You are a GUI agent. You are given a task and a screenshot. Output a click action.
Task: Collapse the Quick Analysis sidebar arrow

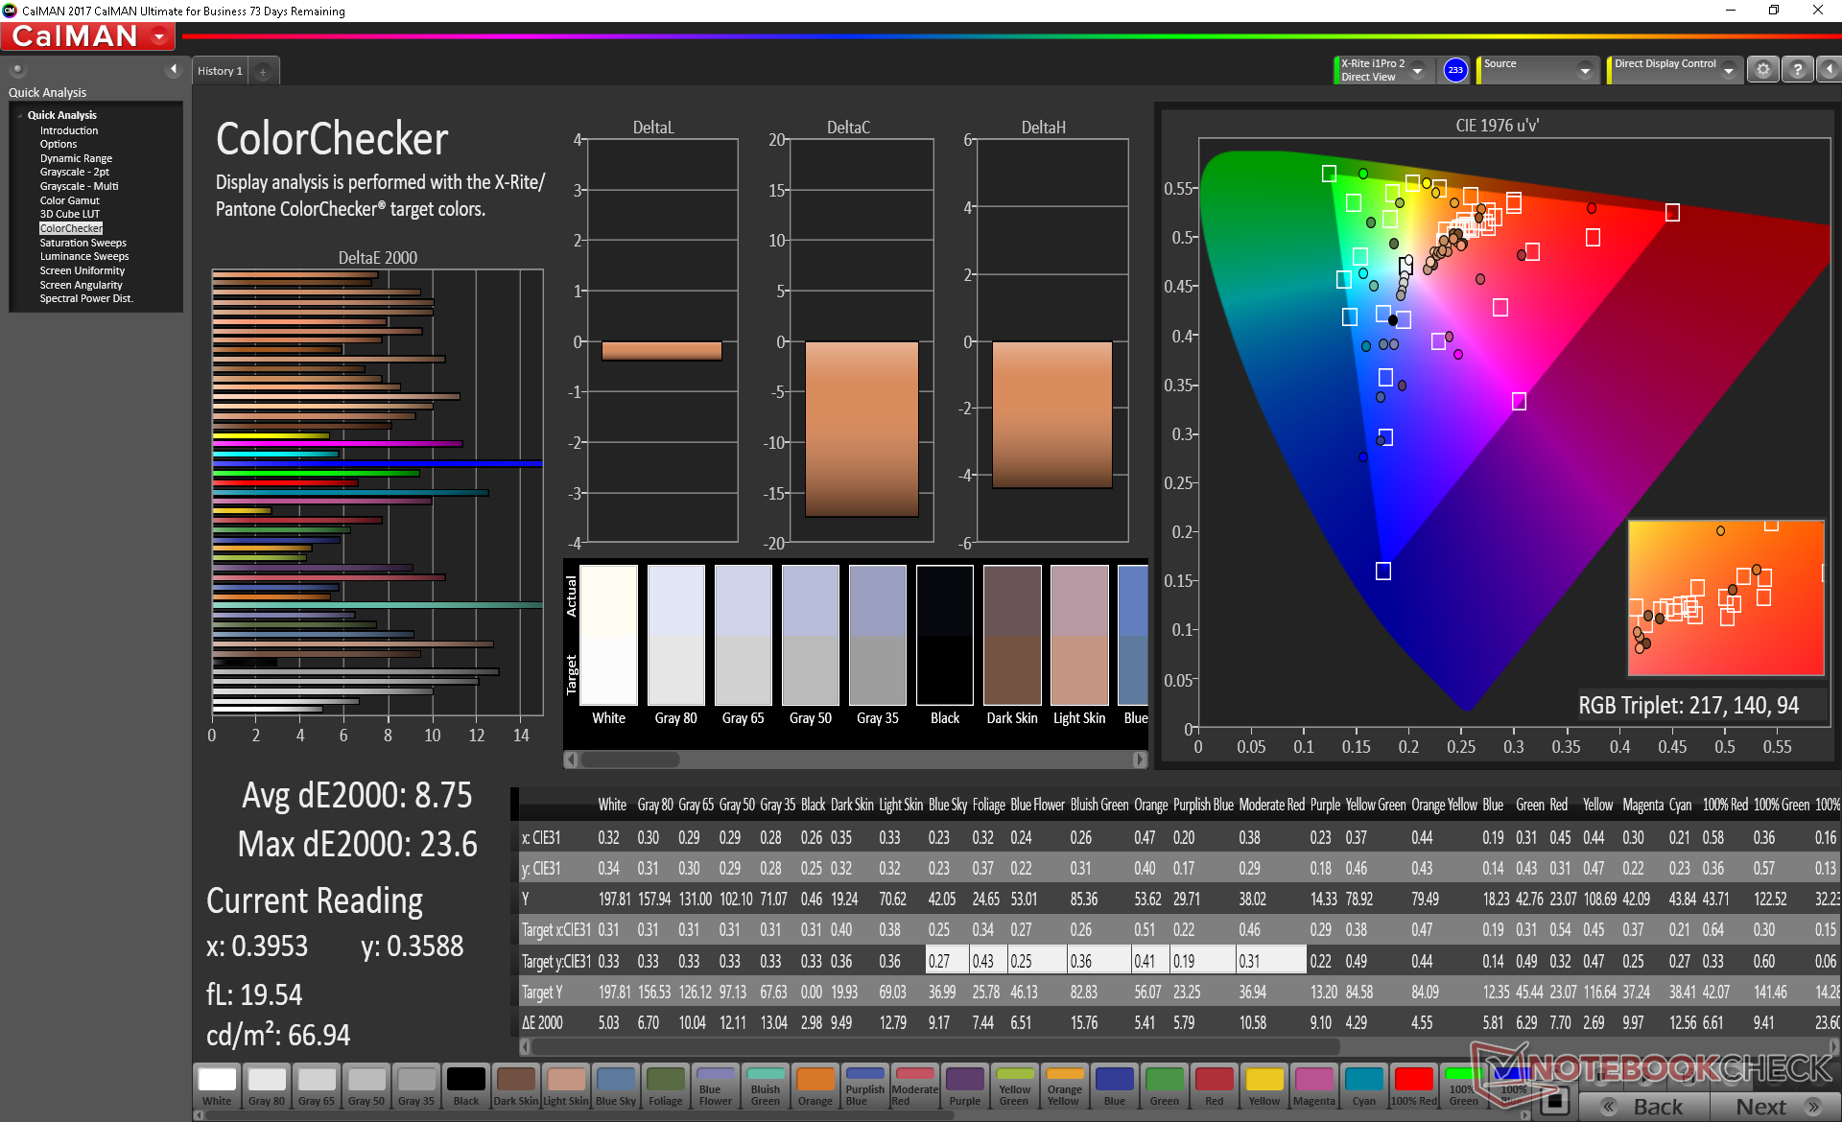[x=174, y=69]
